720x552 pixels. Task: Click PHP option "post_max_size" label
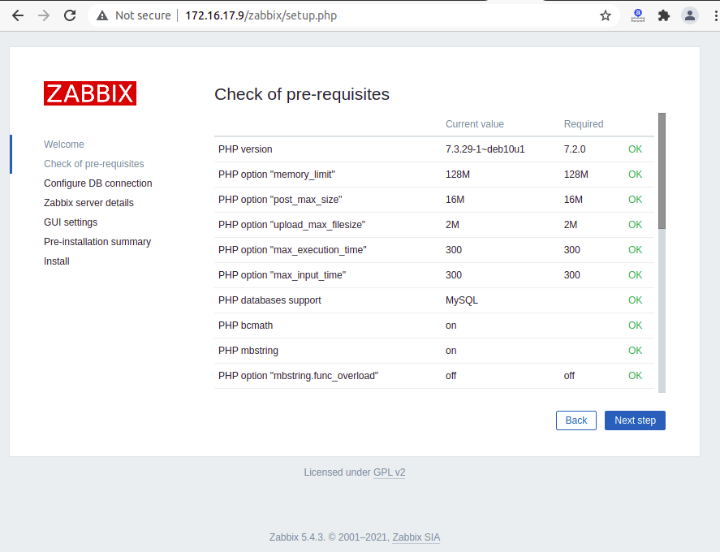(x=280, y=200)
